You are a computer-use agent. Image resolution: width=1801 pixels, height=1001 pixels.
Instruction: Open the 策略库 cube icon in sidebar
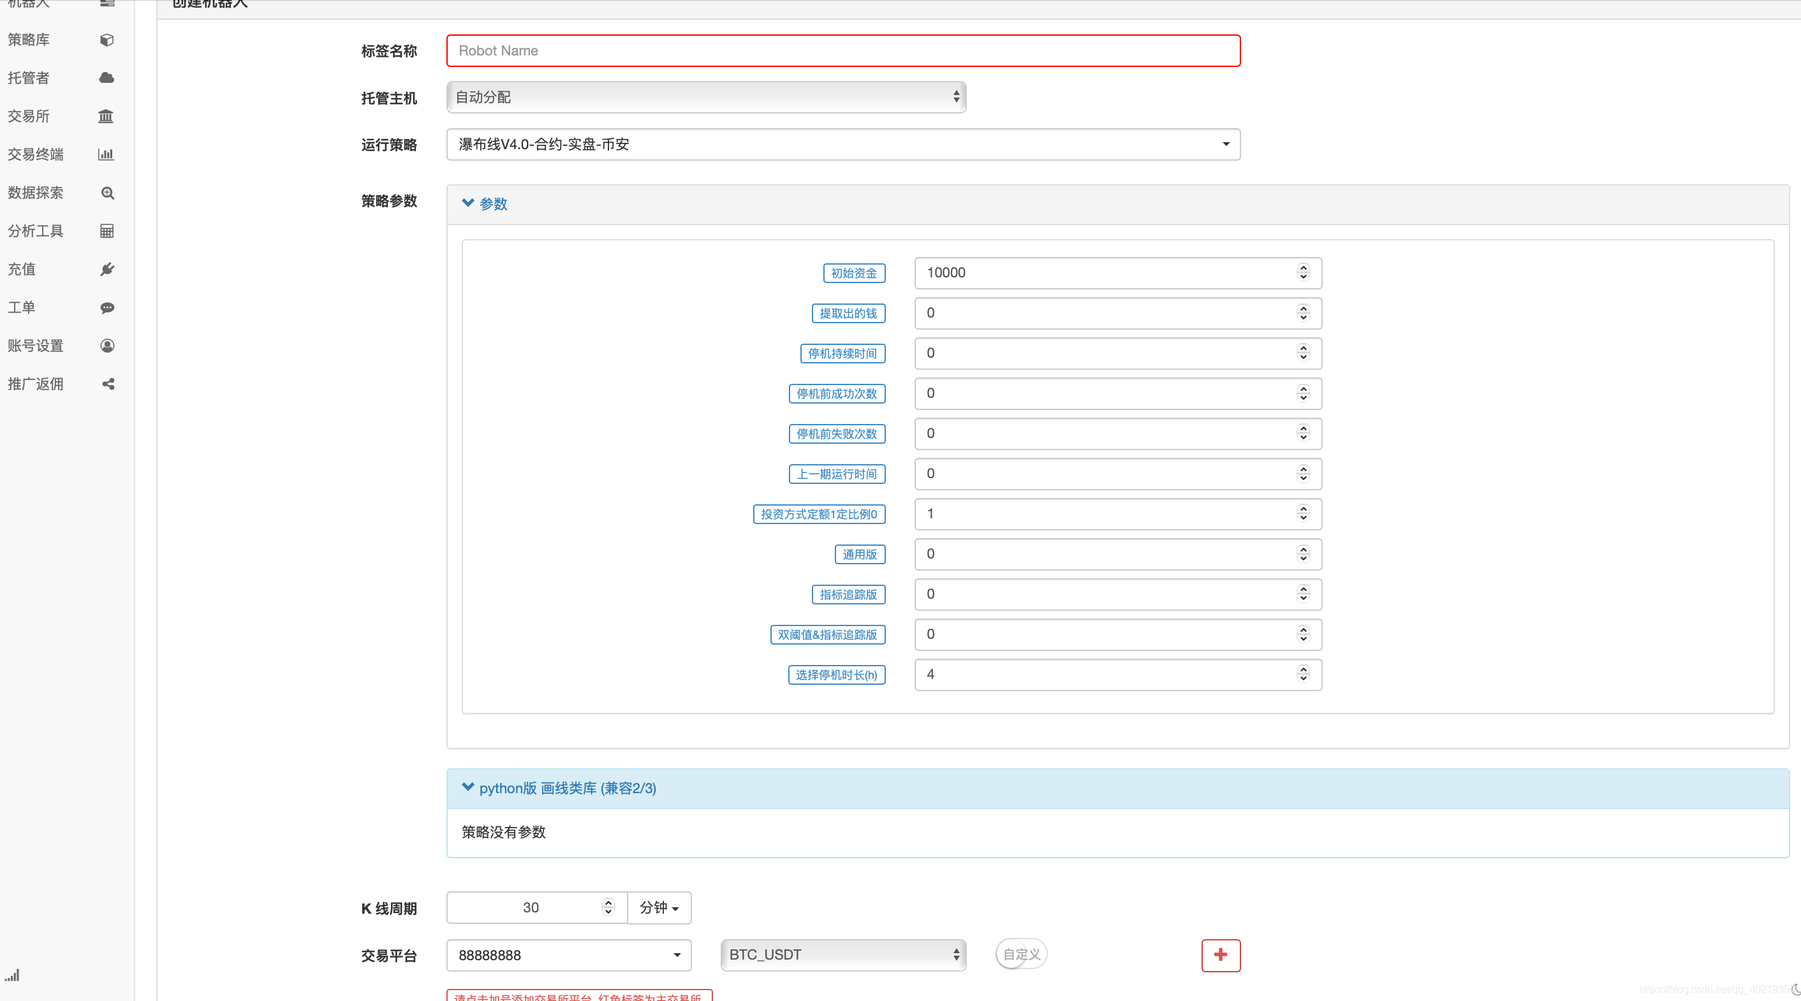(x=107, y=40)
